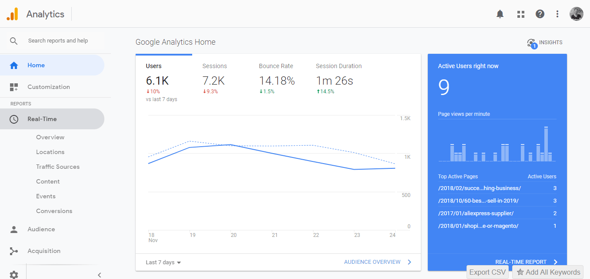This screenshot has height=279, width=590.
Task: Open the help question mark icon
Action: point(540,14)
